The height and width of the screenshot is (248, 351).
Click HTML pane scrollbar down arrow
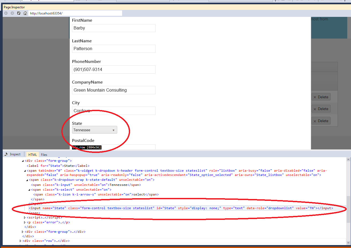[348, 243]
